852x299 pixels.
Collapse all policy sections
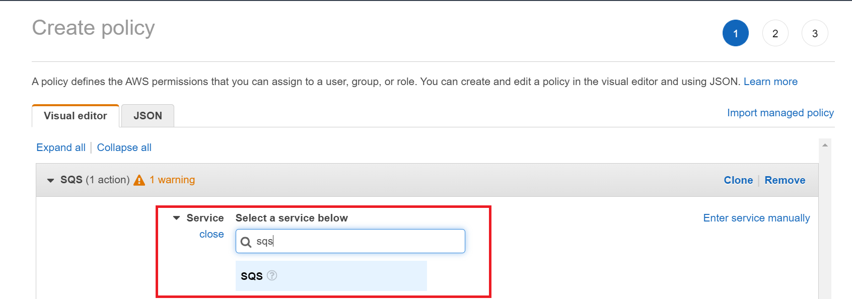pyautogui.click(x=124, y=147)
